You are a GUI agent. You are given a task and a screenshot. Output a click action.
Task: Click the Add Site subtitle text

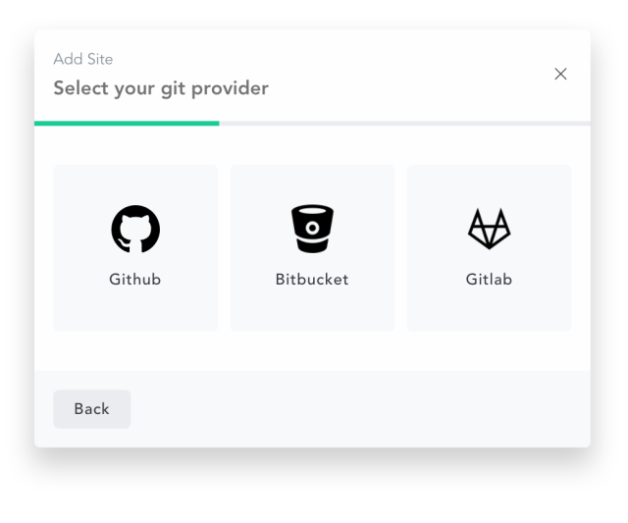(x=83, y=59)
